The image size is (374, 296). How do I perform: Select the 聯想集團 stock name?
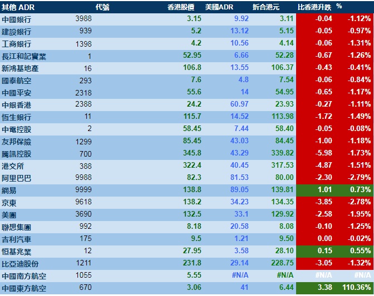[17, 227]
